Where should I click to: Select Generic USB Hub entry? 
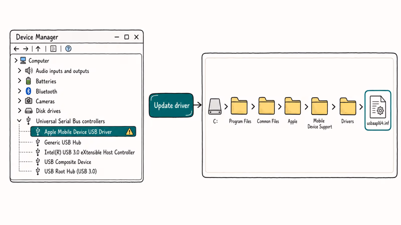click(63, 142)
